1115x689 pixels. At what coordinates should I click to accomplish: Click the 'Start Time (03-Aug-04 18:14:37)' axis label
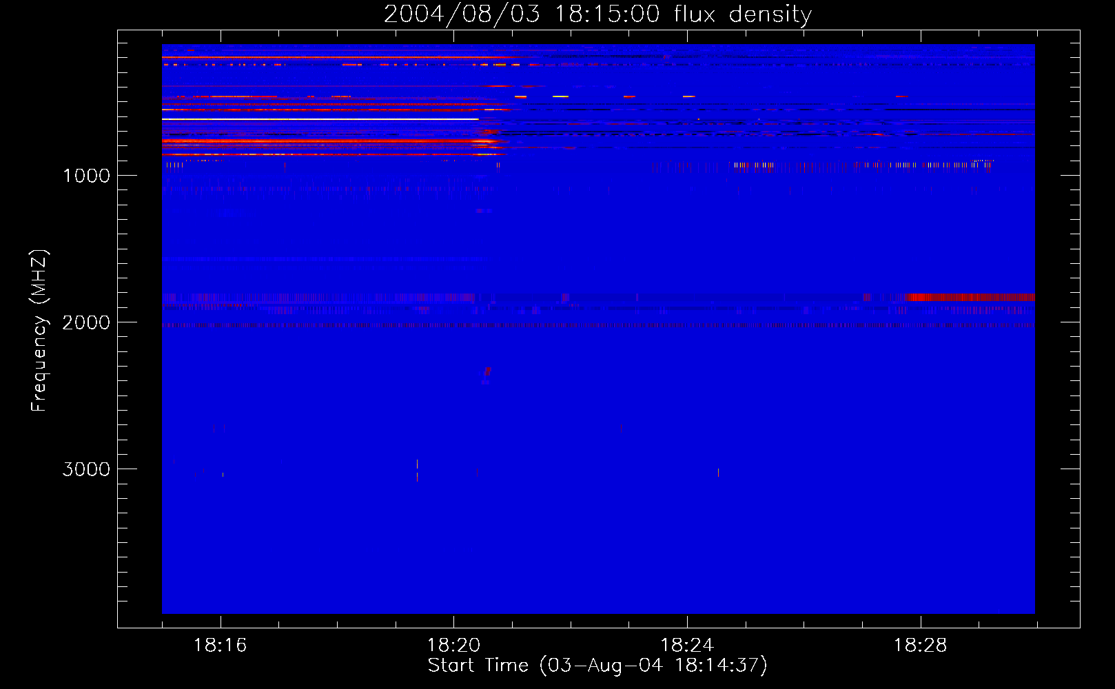(x=597, y=666)
